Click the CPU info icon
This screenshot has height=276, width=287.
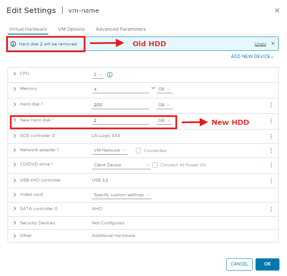pyautogui.click(x=110, y=75)
